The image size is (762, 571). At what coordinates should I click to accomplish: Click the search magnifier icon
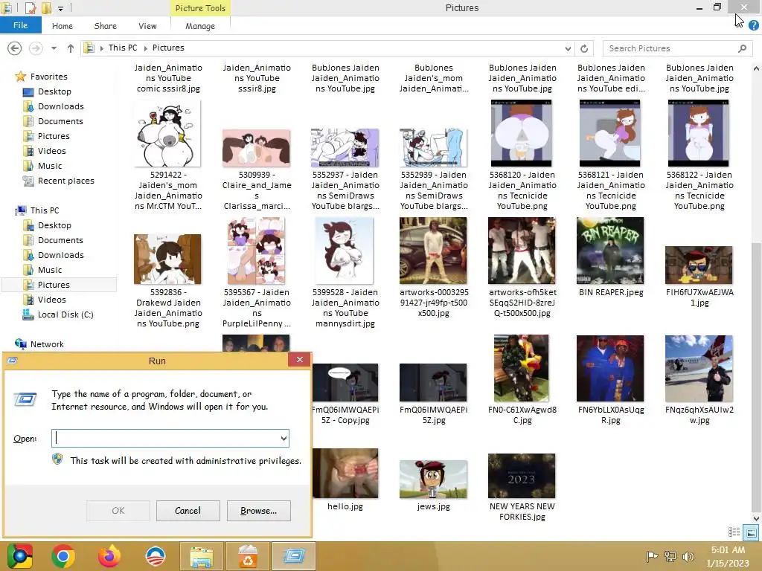[x=742, y=48]
